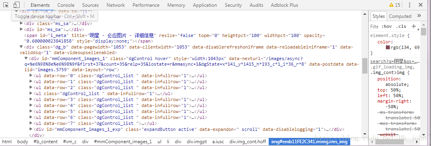Expand the ul data-row="7" node
This screenshot has width=431, height=146.
[31, 123]
